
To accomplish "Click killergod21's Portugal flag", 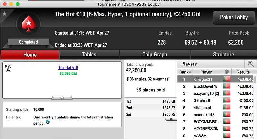I will pyautogui.click(x=227, y=79).
